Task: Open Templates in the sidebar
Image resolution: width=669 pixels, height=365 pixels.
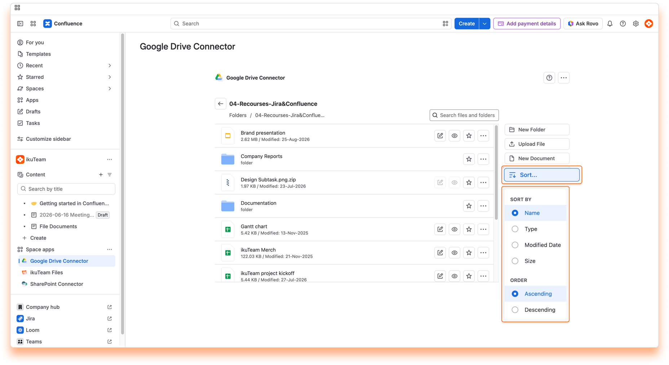Action: [38, 54]
